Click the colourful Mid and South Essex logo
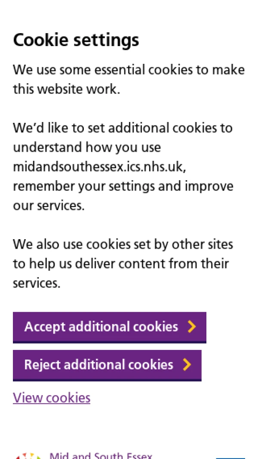 tap(28, 456)
